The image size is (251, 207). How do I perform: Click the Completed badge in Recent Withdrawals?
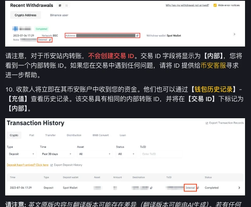click(41, 29)
